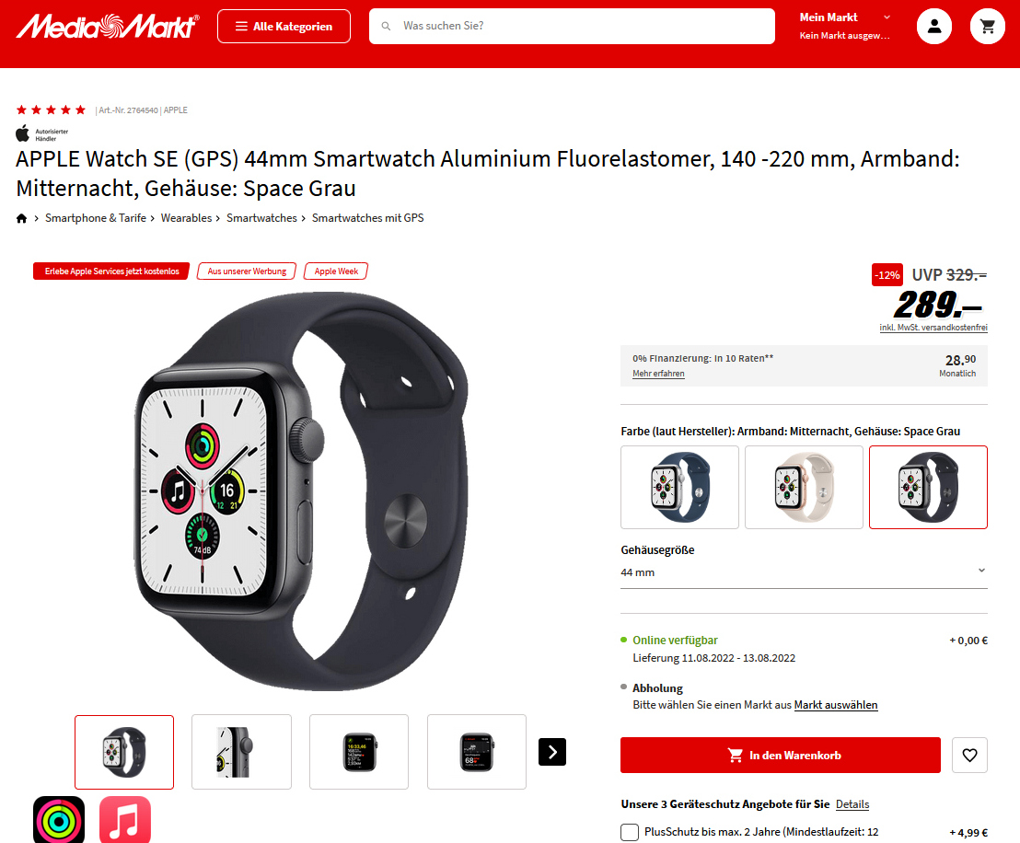Open the Alle Kategorien menu
Image resolution: width=1020 pixels, height=843 pixels.
pos(284,26)
